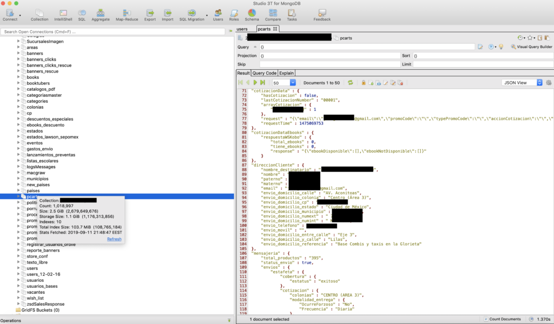Select the Explain tab
Viewport: 554px width, 324px height.
(x=286, y=73)
